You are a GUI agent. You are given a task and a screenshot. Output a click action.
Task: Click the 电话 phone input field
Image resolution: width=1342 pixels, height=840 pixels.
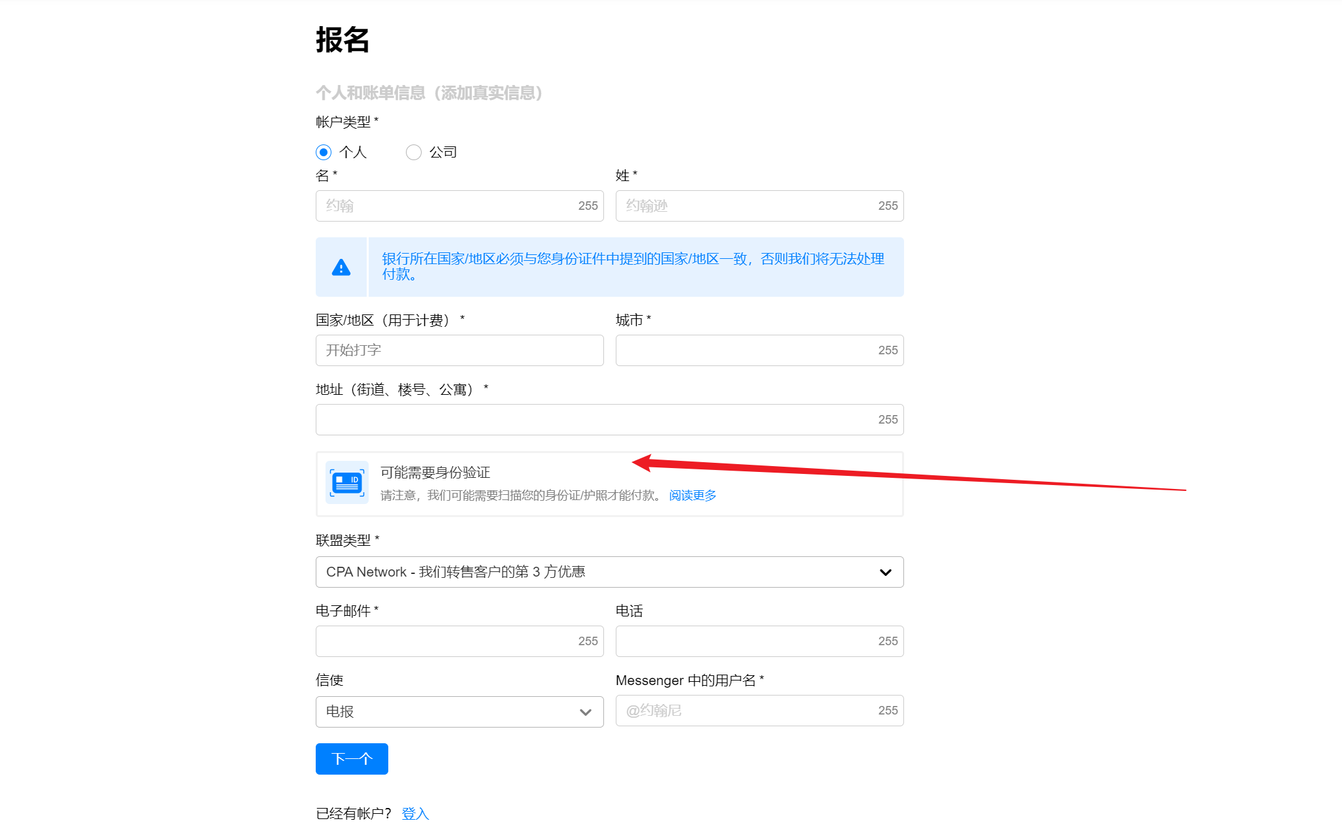[745, 641]
